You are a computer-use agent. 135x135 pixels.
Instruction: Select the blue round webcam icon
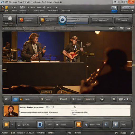coord(62,20)
